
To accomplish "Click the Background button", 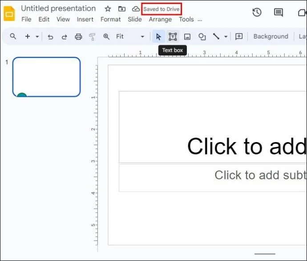I will [x=271, y=36].
